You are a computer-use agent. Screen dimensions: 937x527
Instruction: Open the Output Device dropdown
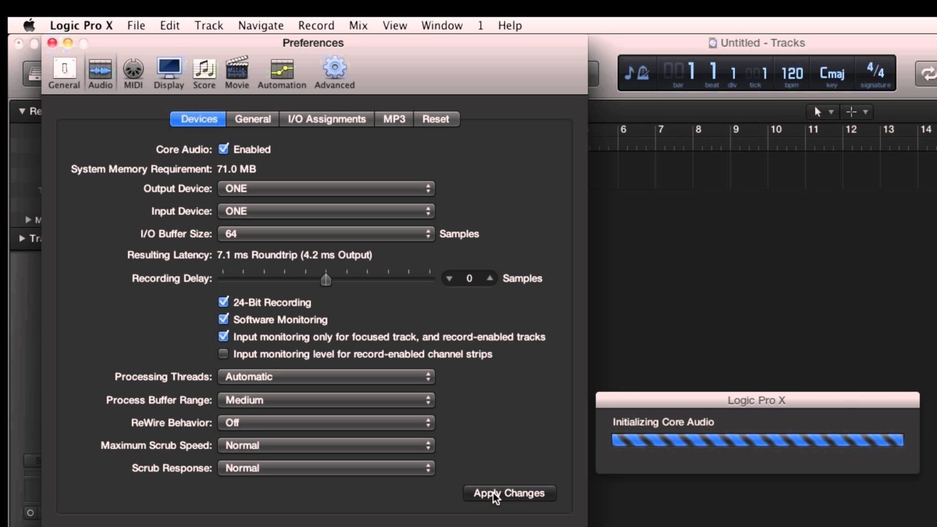point(326,188)
